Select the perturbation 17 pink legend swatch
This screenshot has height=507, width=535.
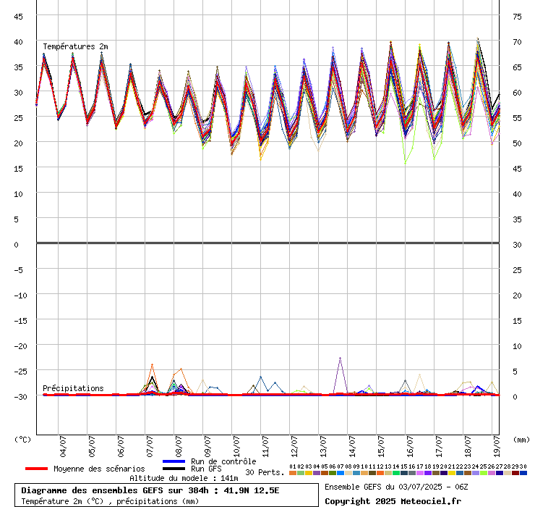pyautogui.click(x=419, y=473)
